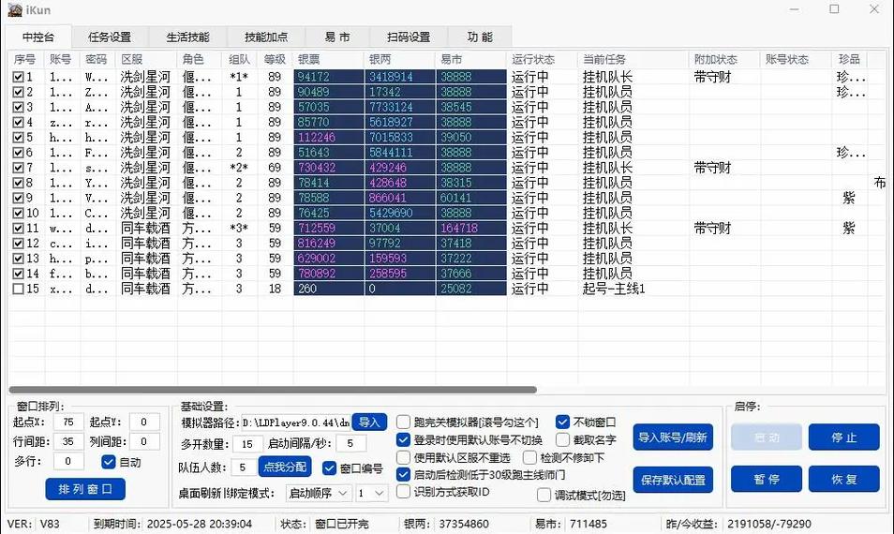Click the 银两 cell showing 866041

(x=400, y=198)
